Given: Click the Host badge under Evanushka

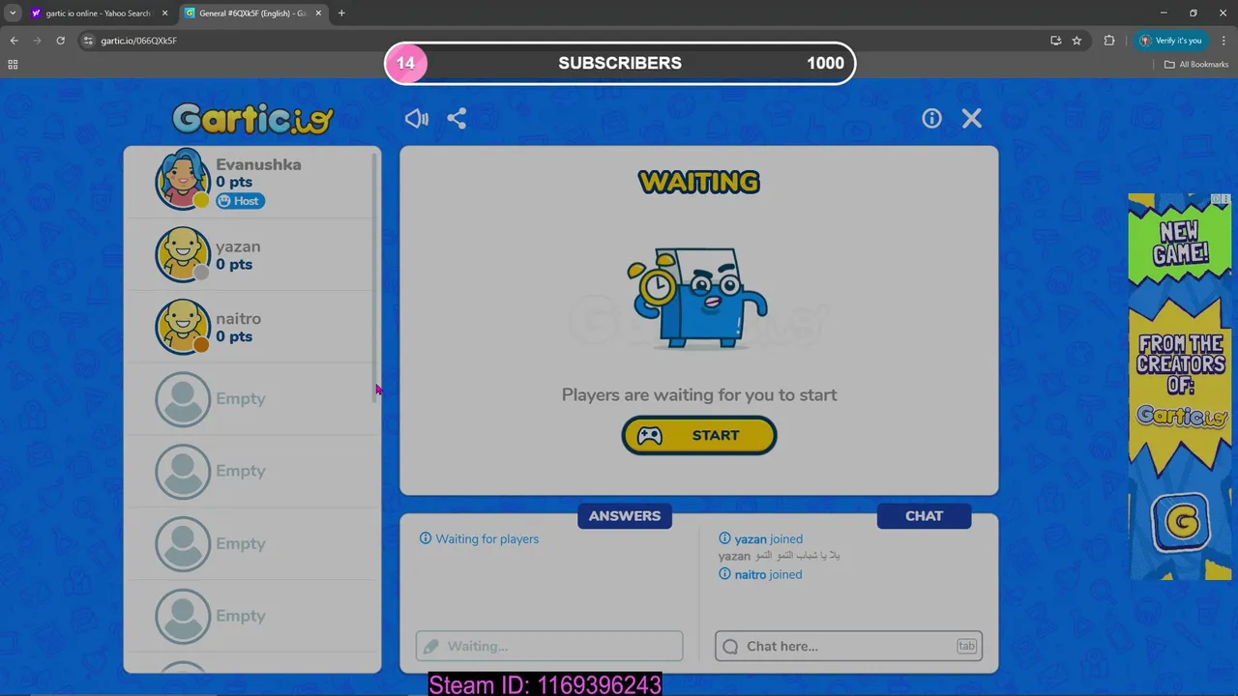Looking at the screenshot, I should click(x=240, y=201).
